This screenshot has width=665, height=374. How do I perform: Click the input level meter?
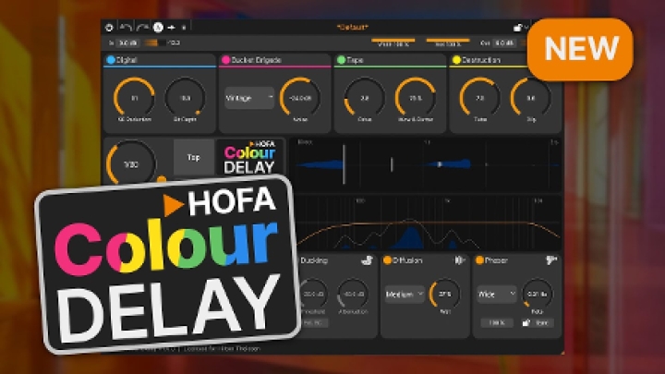point(155,42)
